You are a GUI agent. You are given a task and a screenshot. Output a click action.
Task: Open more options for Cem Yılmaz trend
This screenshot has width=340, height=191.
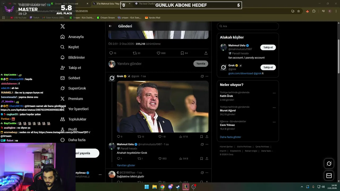pos(274,122)
